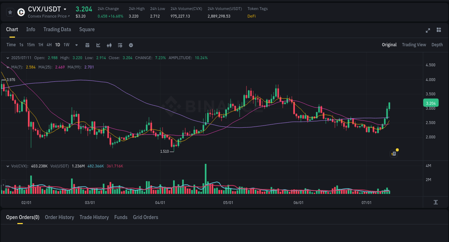Select the 1D timeframe
Screen dimensions: 449x242
(x=57, y=45)
